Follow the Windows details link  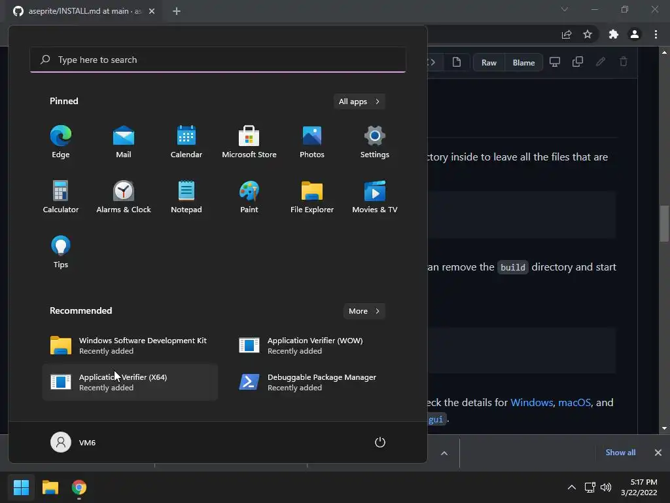(x=531, y=403)
